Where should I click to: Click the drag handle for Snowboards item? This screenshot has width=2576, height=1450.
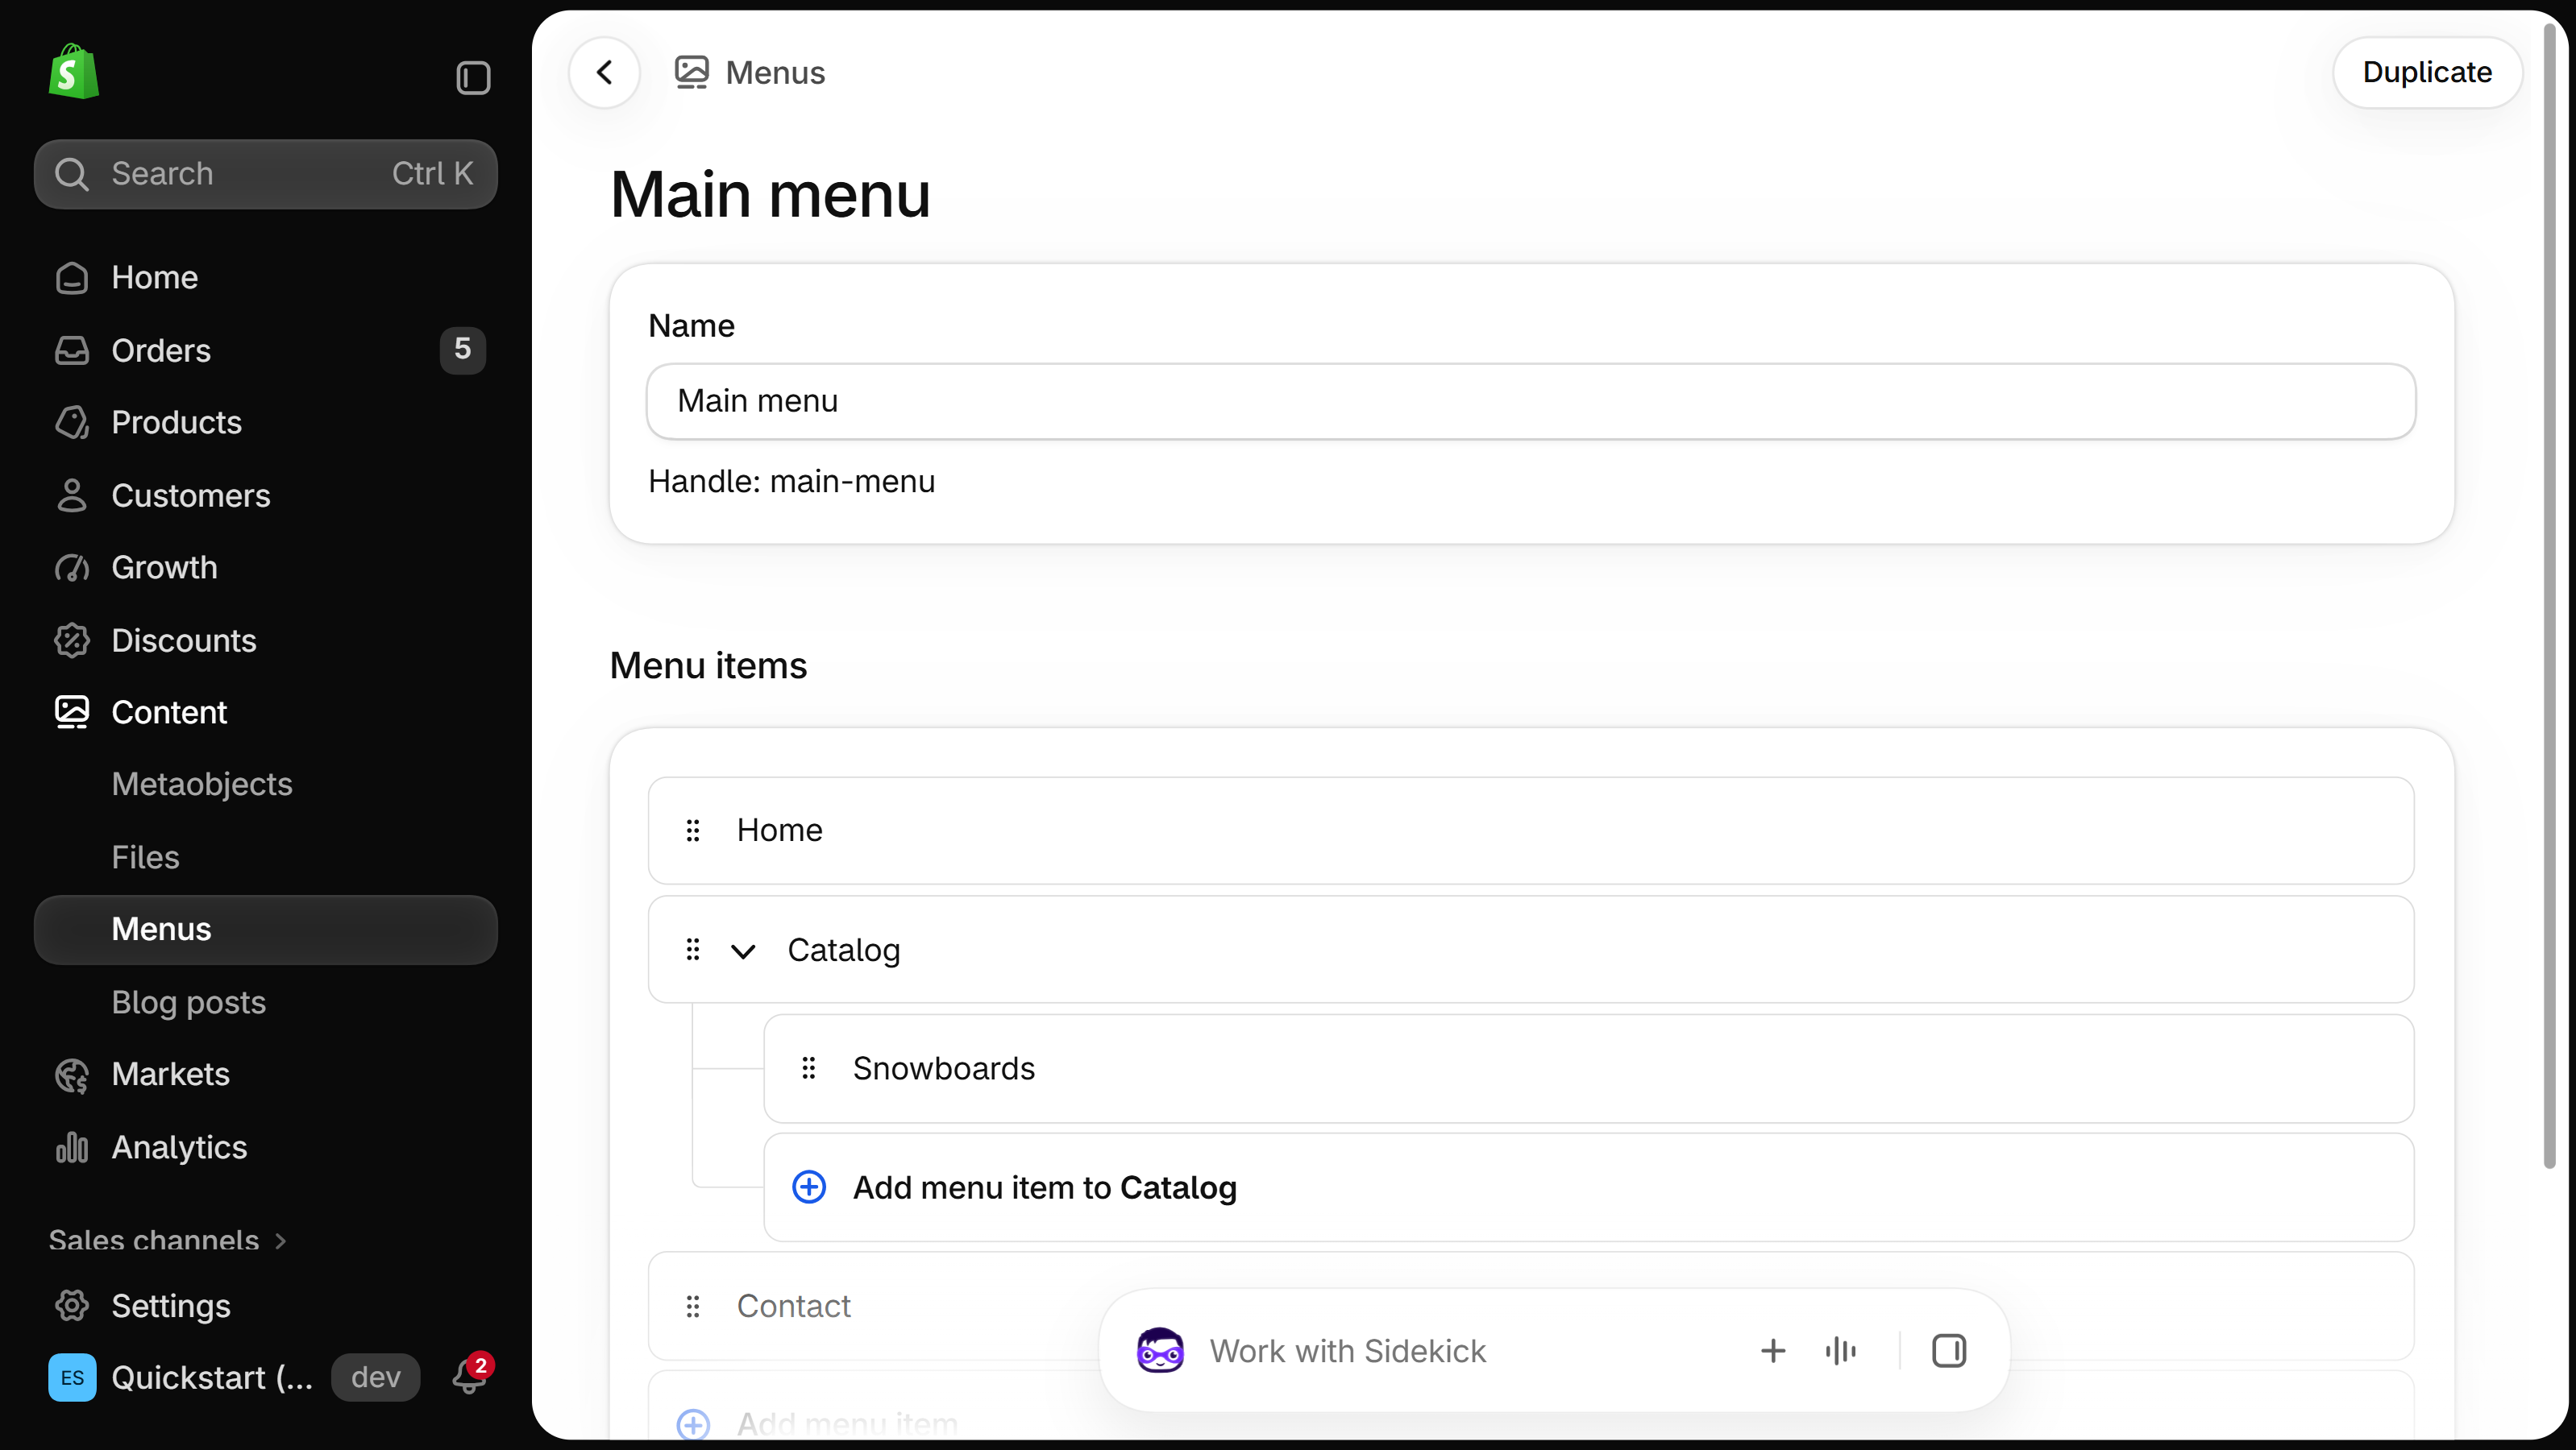808,1068
